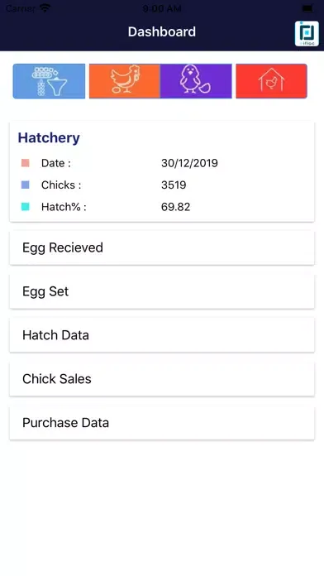Image resolution: width=324 pixels, height=576 pixels.
Task: Click the cyan swatch beside Hatch%
Action: click(x=26, y=207)
